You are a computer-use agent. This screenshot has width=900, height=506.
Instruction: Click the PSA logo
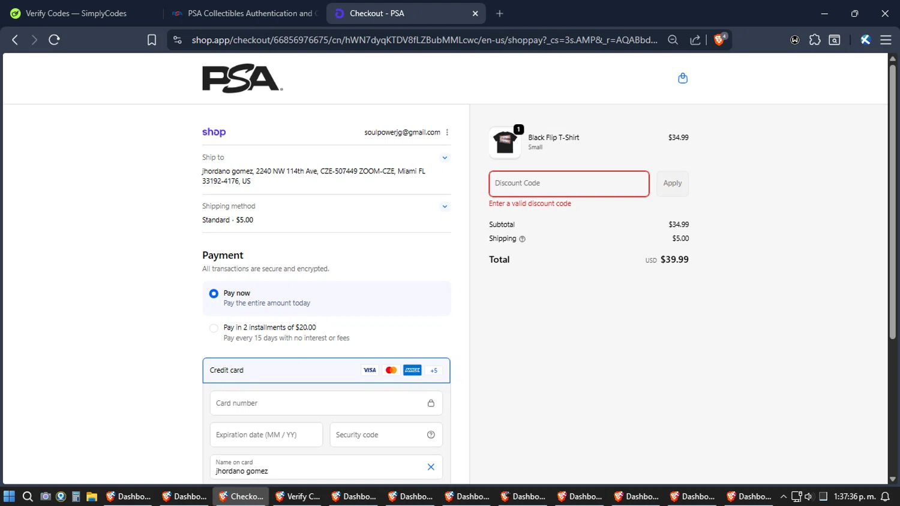(x=242, y=78)
